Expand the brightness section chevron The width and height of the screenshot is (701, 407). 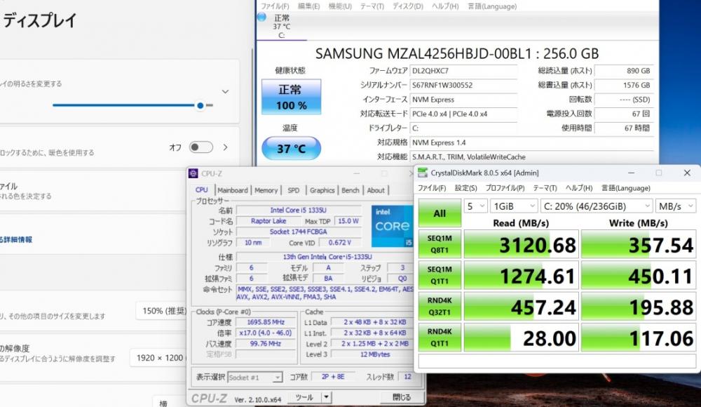coord(225,91)
